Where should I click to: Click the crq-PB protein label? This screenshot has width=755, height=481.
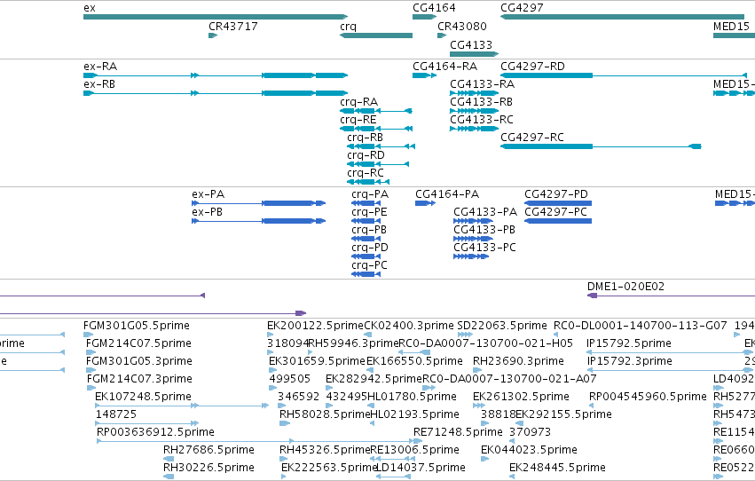(x=369, y=230)
